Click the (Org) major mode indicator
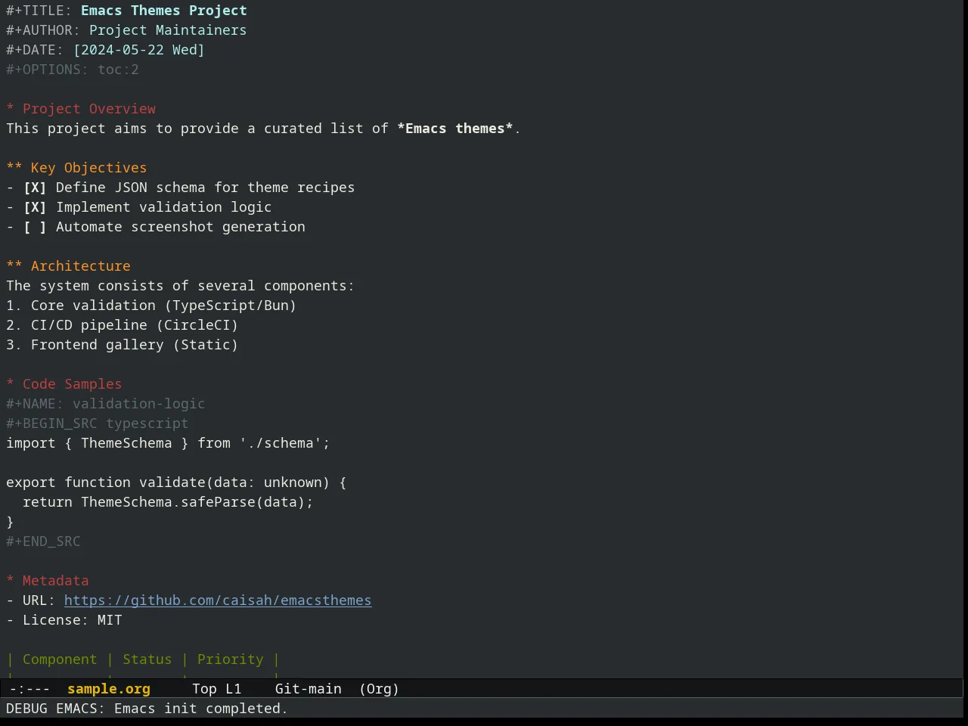The image size is (968, 726). pyautogui.click(x=380, y=689)
